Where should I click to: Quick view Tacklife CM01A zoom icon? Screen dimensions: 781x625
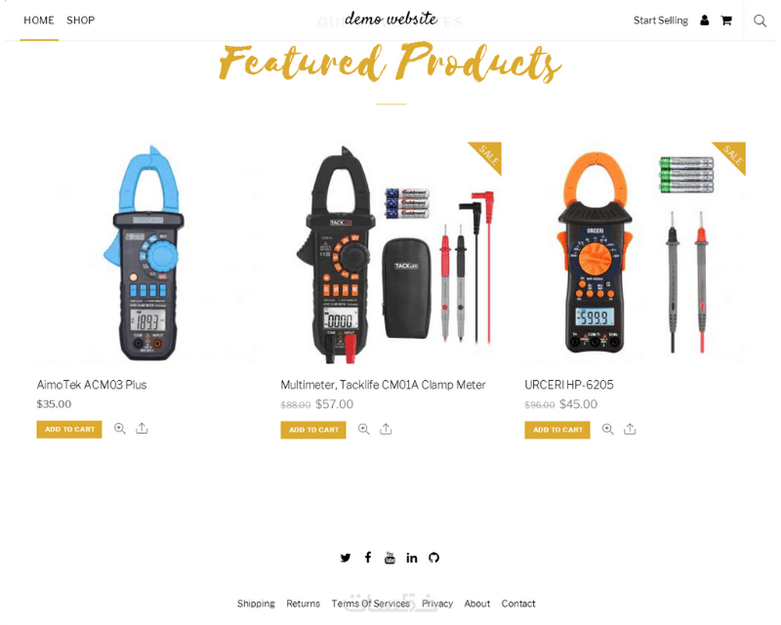coord(363,429)
